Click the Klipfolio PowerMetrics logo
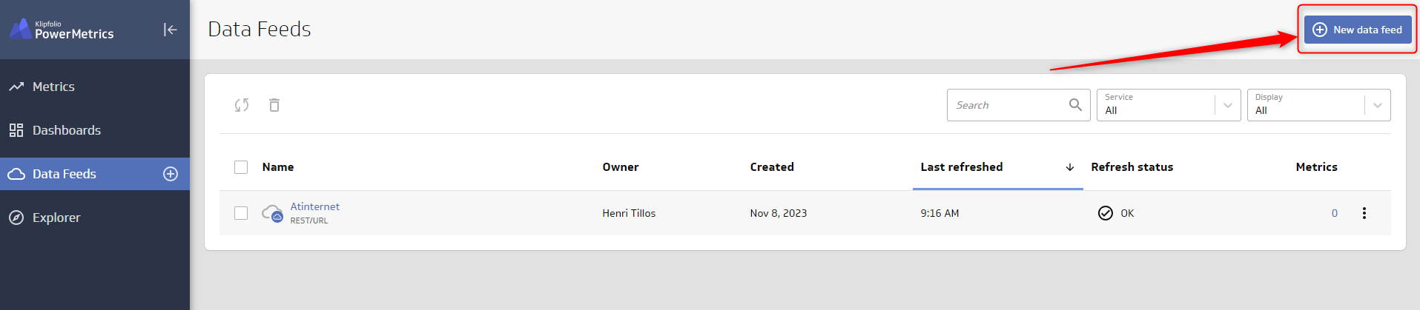This screenshot has height=310, width=1420. pos(62,30)
